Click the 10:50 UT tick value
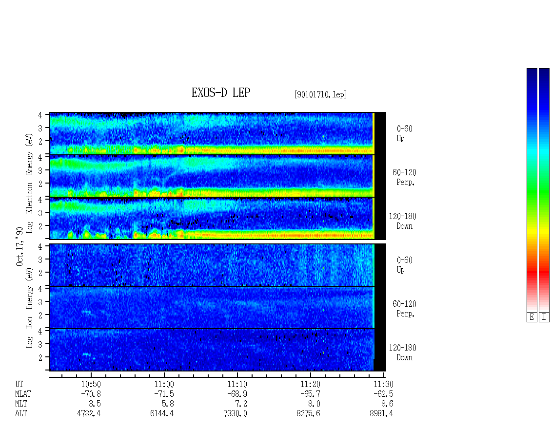This screenshot has width=551, height=426. [x=91, y=384]
